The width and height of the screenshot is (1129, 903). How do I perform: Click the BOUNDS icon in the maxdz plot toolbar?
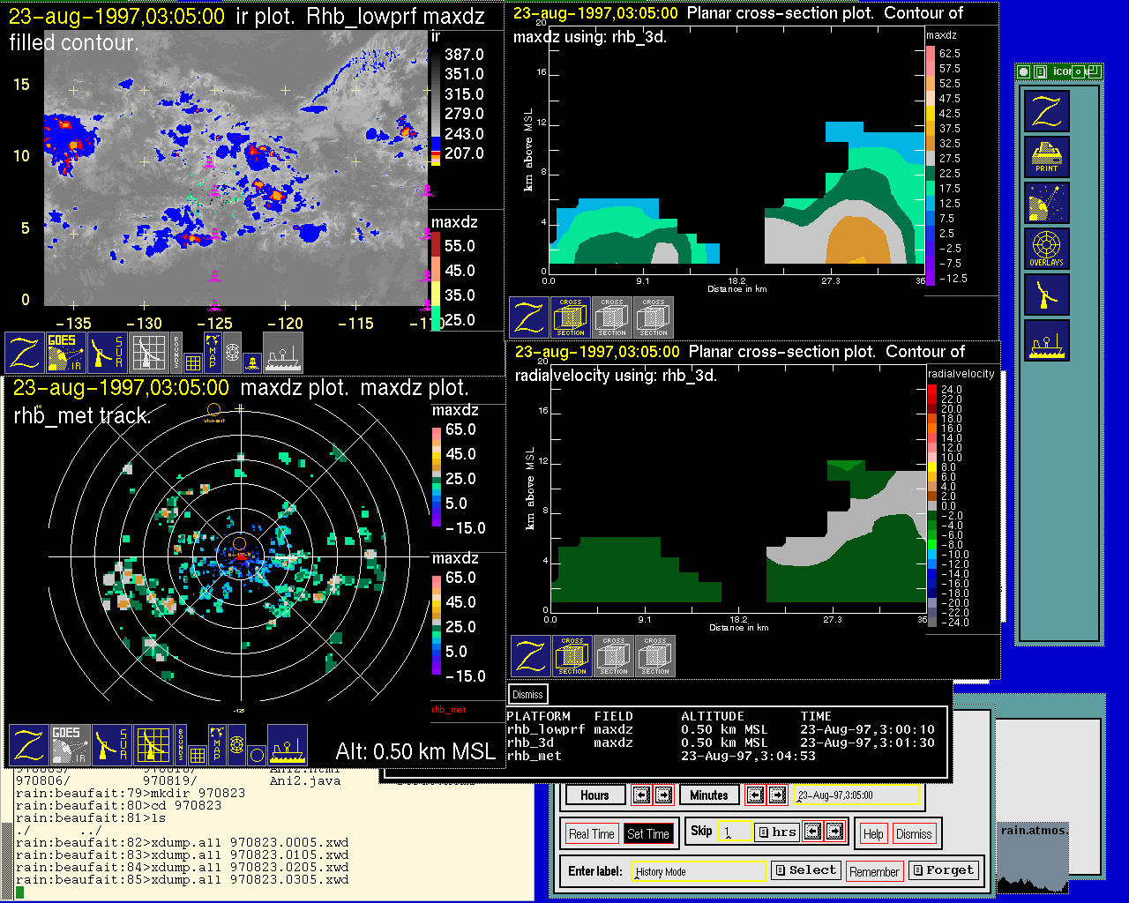pyautogui.click(x=181, y=745)
